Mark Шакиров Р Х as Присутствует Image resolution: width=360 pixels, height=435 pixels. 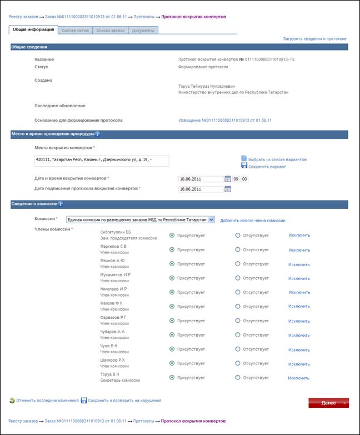pos(172,363)
